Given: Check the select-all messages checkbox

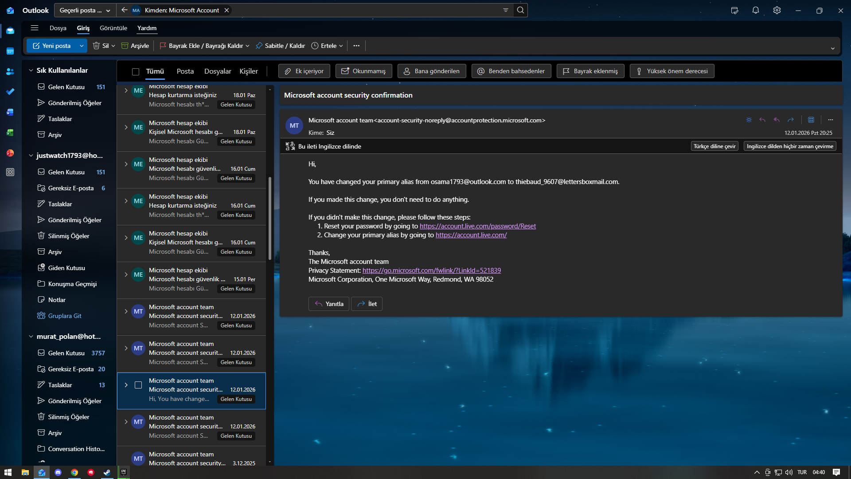Looking at the screenshot, I should point(136,71).
